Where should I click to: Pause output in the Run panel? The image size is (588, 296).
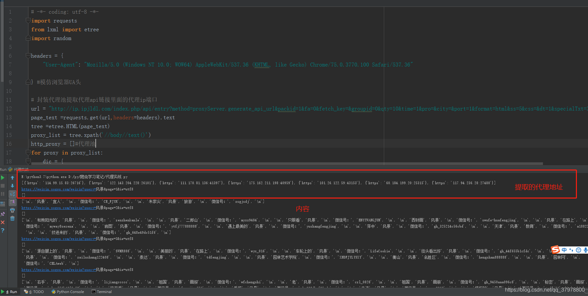pos(3,194)
